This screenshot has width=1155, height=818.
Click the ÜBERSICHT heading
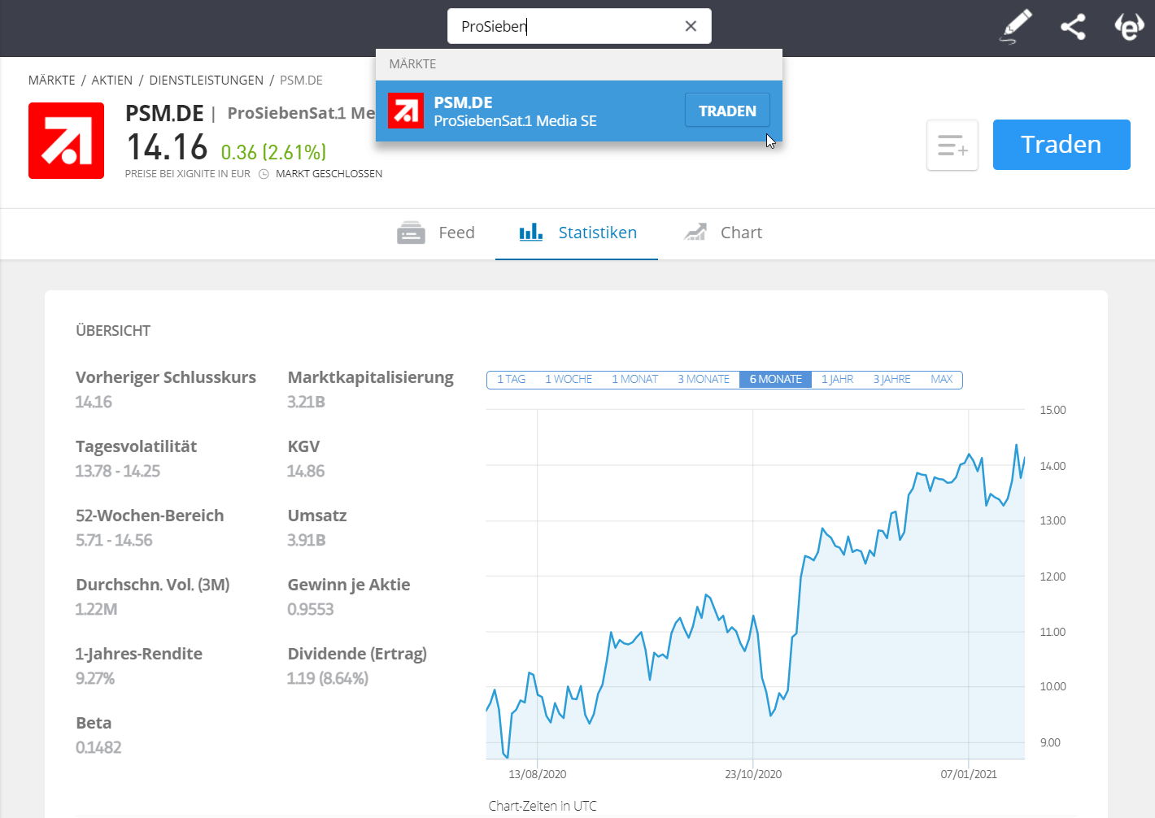click(x=113, y=331)
